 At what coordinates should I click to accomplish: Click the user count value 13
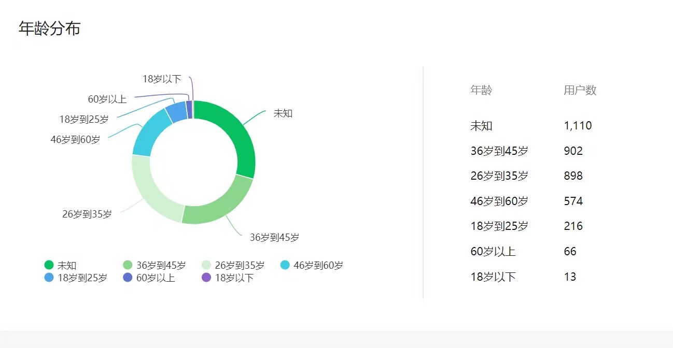click(x=570, y=277)
